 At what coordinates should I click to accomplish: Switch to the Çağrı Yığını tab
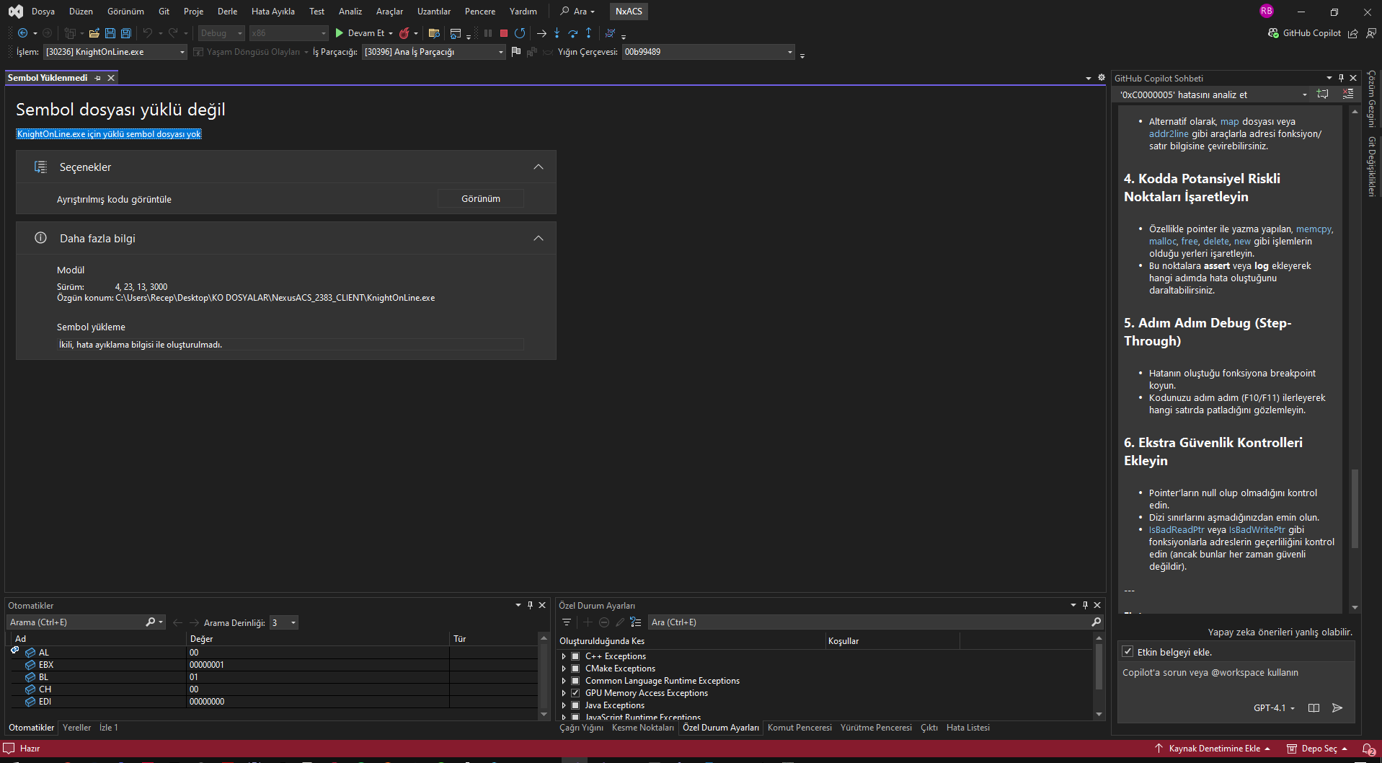pyautogui.click(x=582, y=728)
